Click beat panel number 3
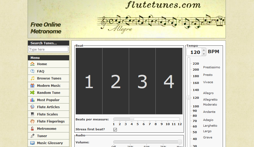 tap(142, 81)
